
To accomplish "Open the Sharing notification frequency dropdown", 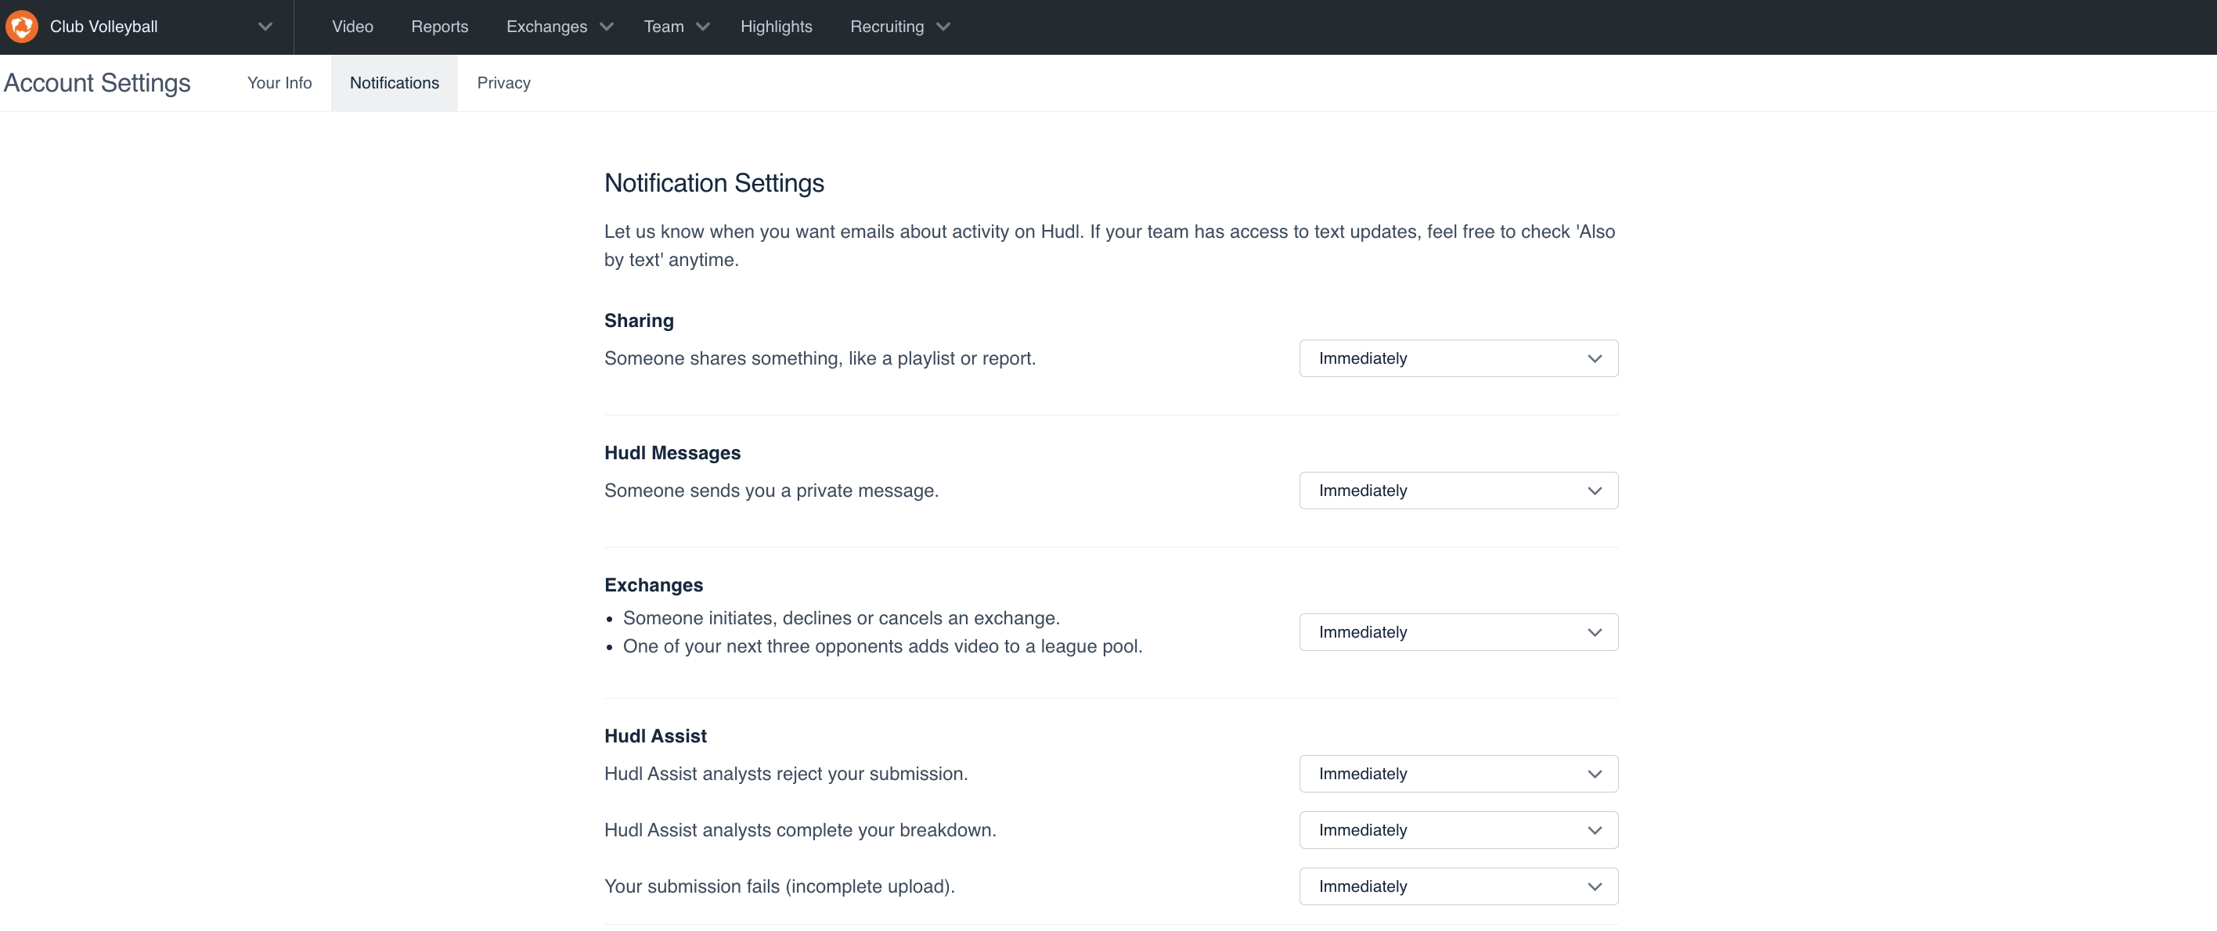I will click(1458, 358).
